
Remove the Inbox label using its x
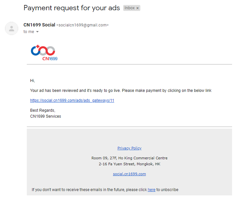tap(137, 8)
